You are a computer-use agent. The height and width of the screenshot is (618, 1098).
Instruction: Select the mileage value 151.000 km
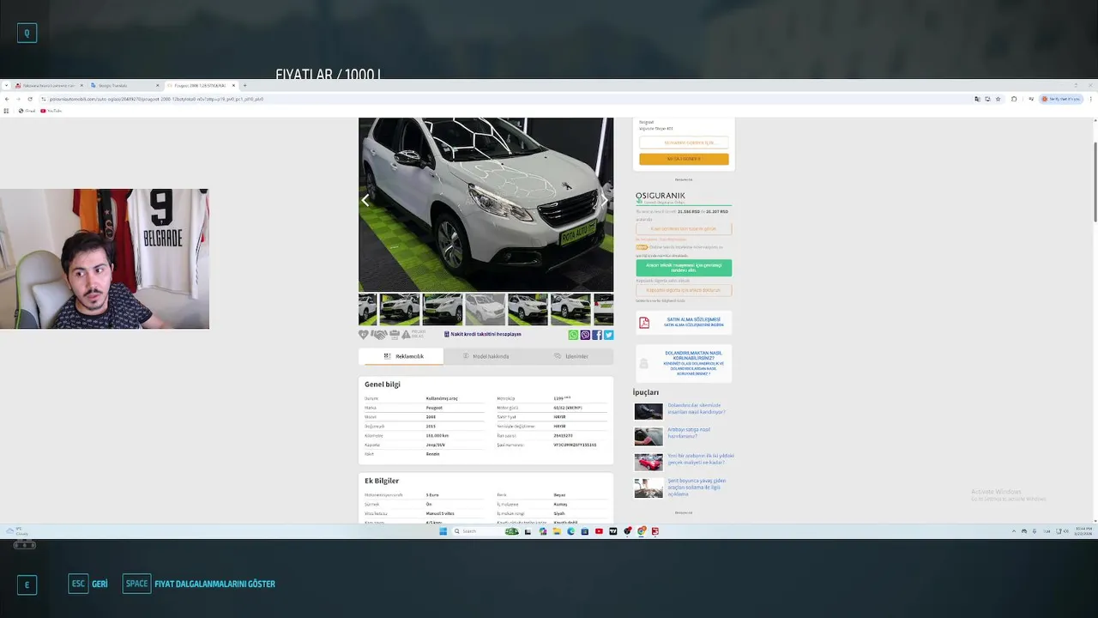click(x=437, y=435)
